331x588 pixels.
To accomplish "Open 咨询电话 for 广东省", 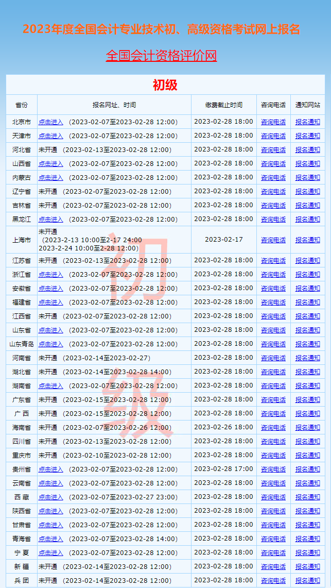I will click(x=273, y=400).
